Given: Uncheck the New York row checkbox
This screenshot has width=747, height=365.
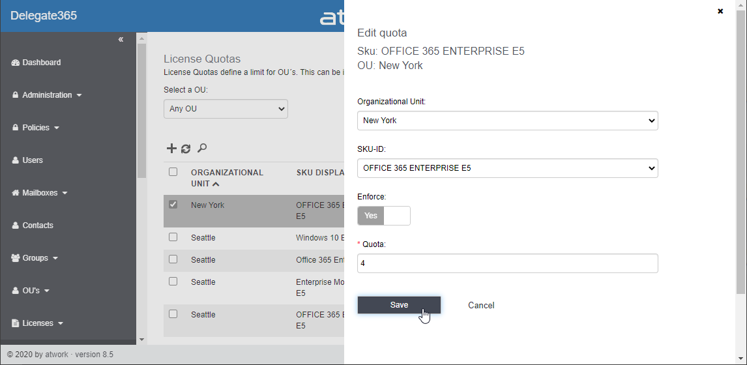Looking at the screenshot, I should click(x=173, y=205).
